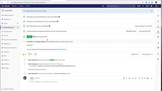Click the green Merge button
Image resolution: width=162 pixels, height=91 pixels.
[29, 37]
